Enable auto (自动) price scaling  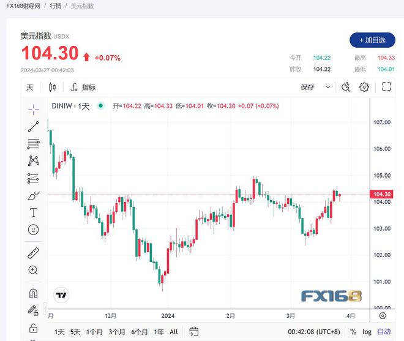tap(383, 332)
